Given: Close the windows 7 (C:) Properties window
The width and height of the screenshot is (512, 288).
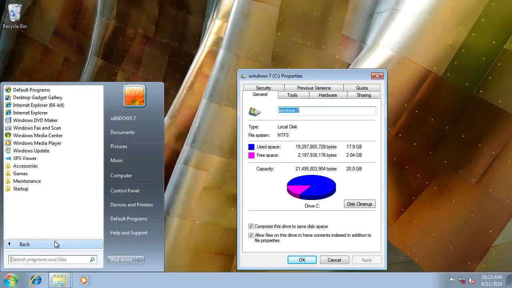Looking at the screenshot, I should 377,76.
